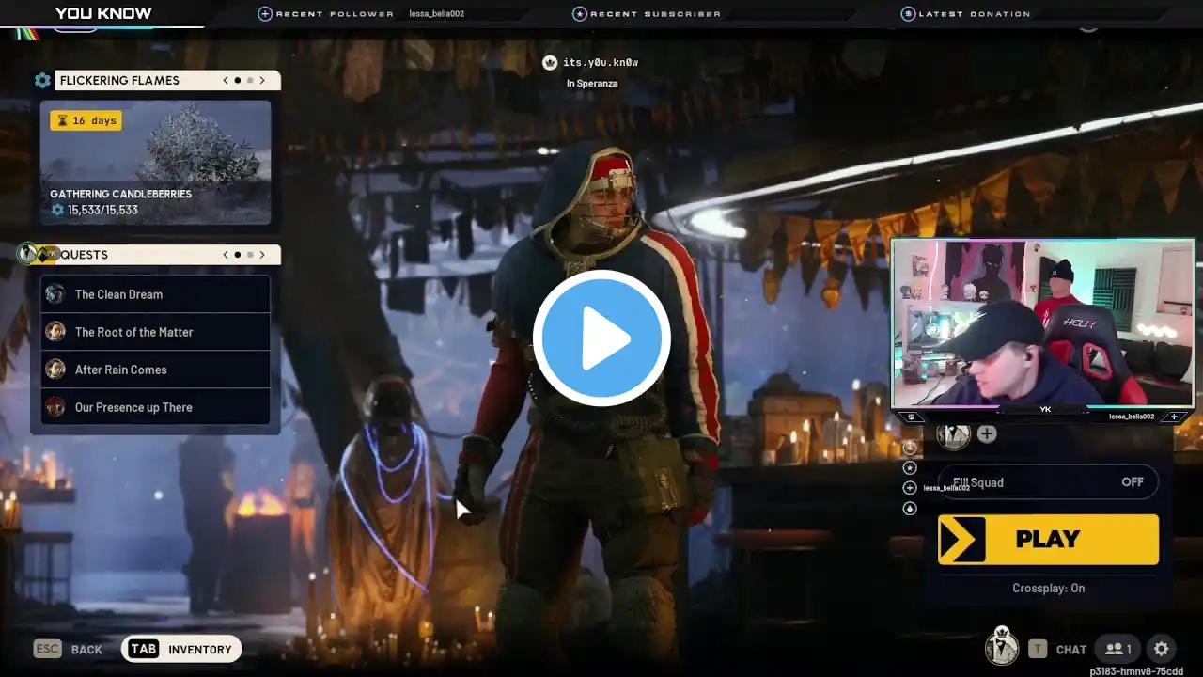Screen dimensions: 1203x677
Task: Click the In Speranza location text
Action: click(x=592, y=84)
